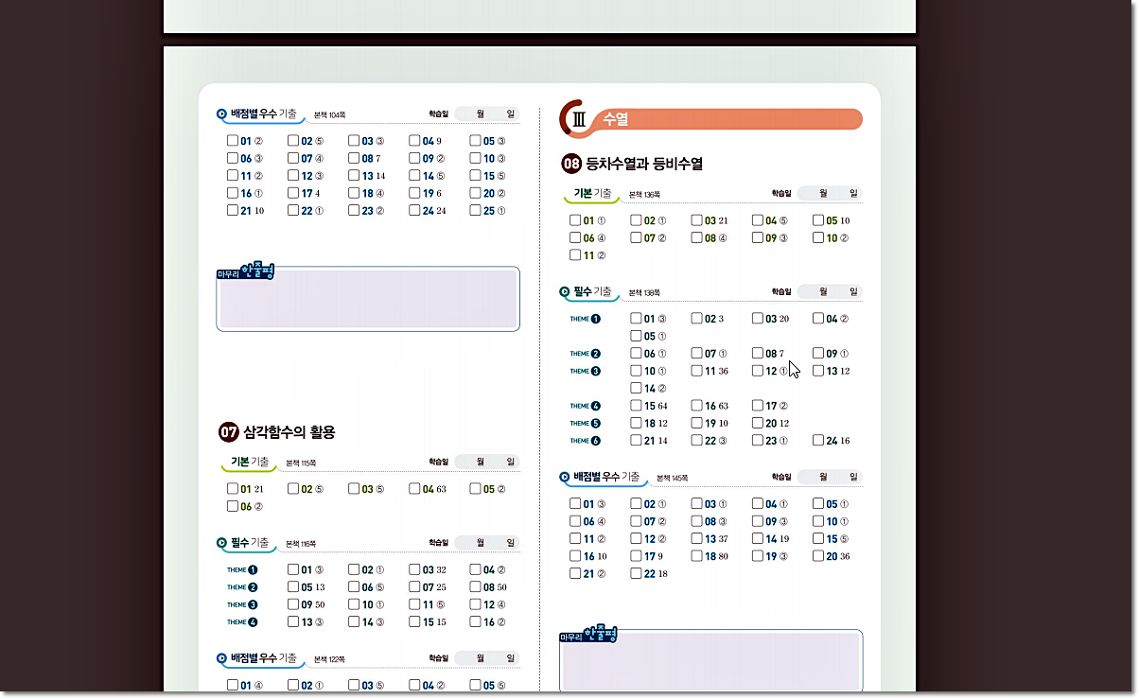Click the '본책 116쪽' page reference

click(301, 545)
